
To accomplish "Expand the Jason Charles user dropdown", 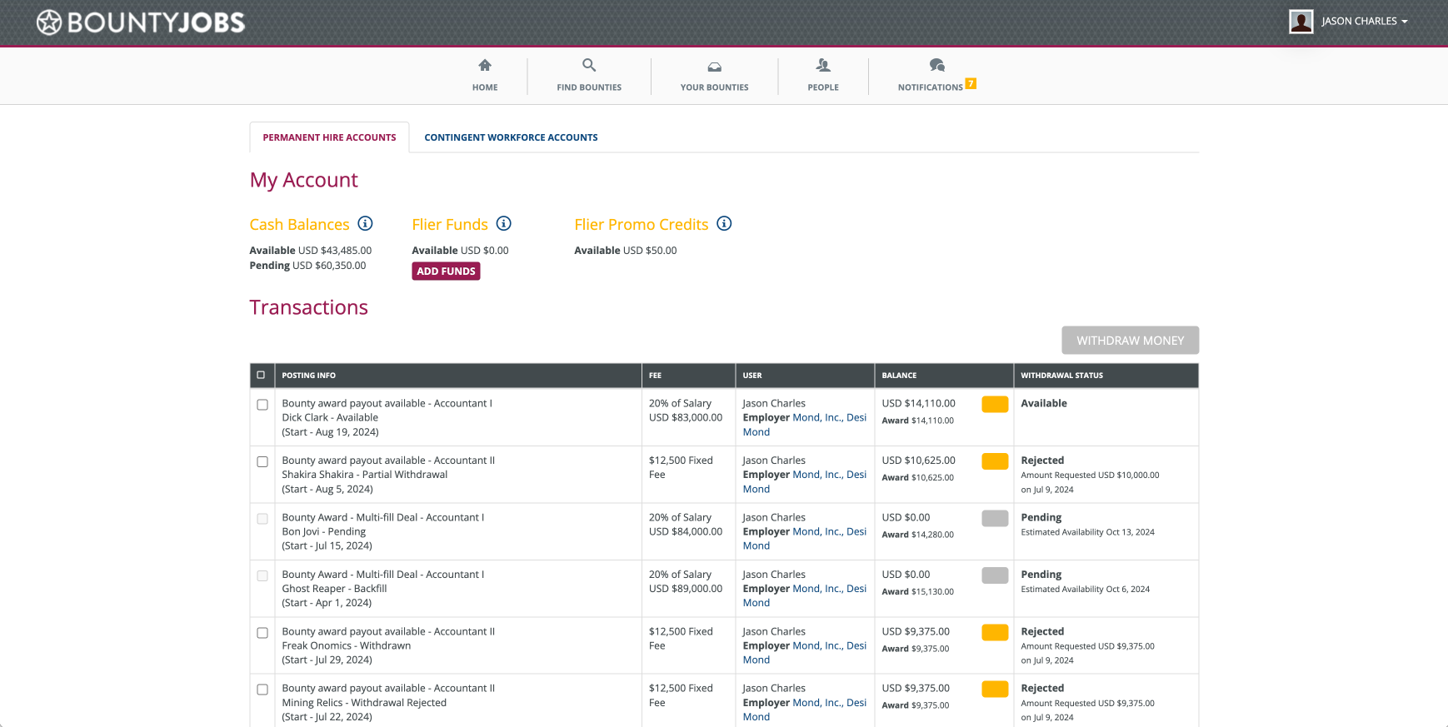I will coord(1365,22).
